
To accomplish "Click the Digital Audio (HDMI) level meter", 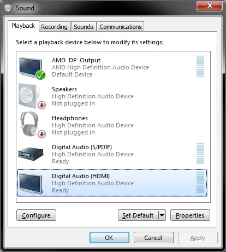I will click(x=200, y=183).
